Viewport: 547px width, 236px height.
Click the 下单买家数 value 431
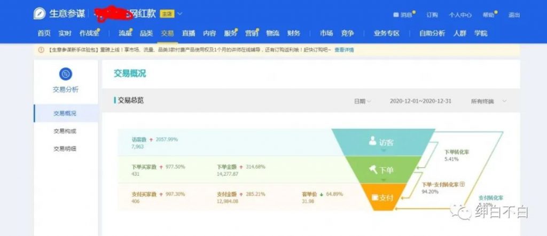pyautogui.click(x=135, y=174)
